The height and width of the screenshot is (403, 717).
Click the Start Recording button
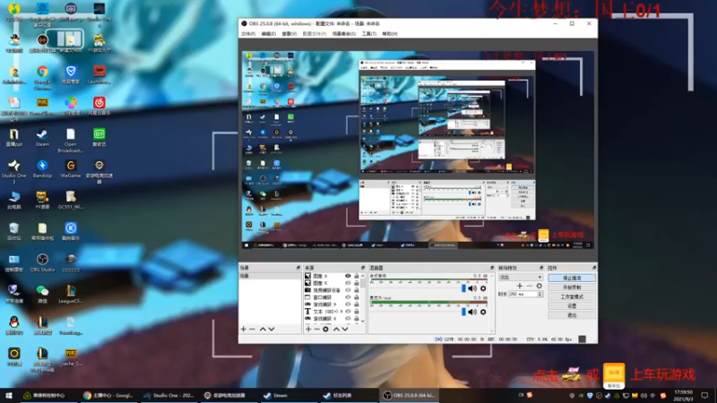[572, 287]
